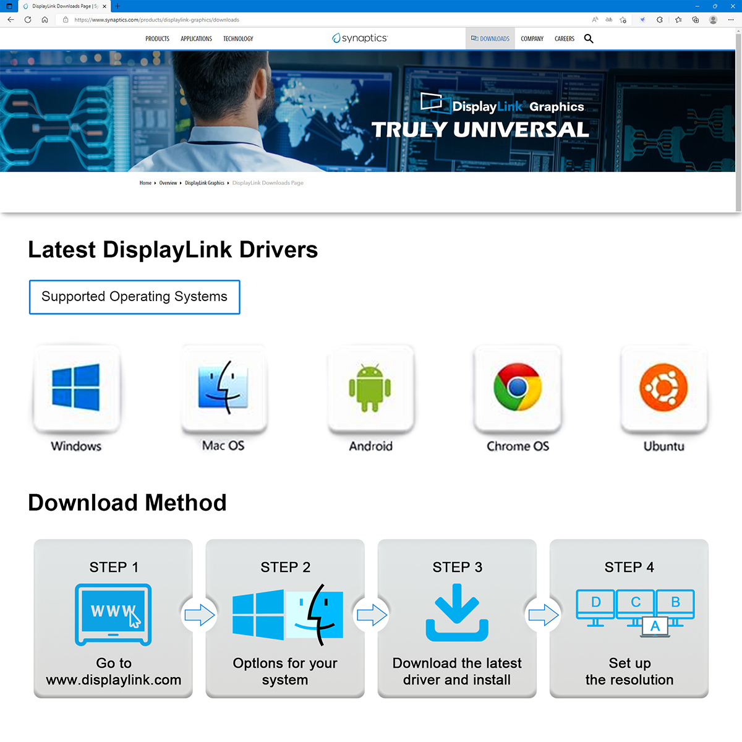Open the Android driver download icon
Screen dimensions: 742x742
click(370, 388)
